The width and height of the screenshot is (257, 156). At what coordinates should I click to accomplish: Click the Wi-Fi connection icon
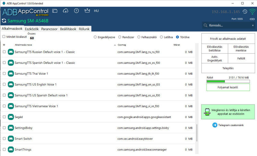click(x=252, y=12)
